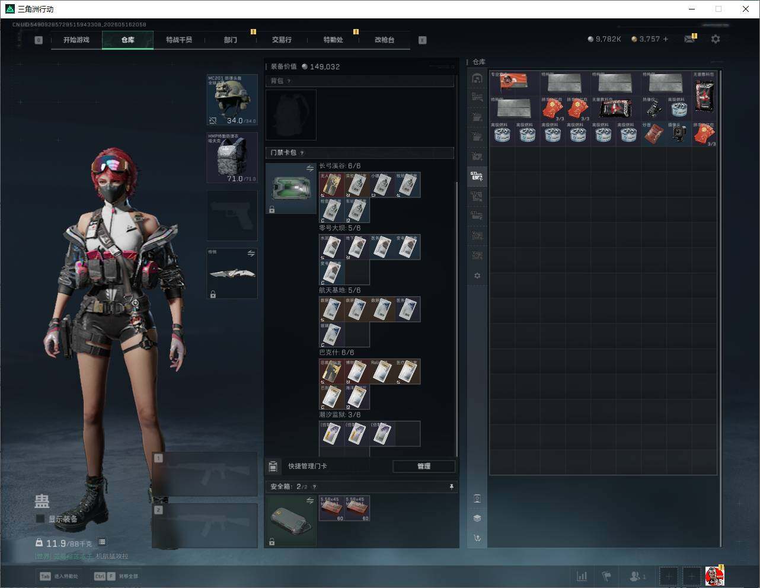Select the thermal imager item in warehouse
Viewport: 760px width, 588px height.
pyautogui.click(x=654, y=109)
